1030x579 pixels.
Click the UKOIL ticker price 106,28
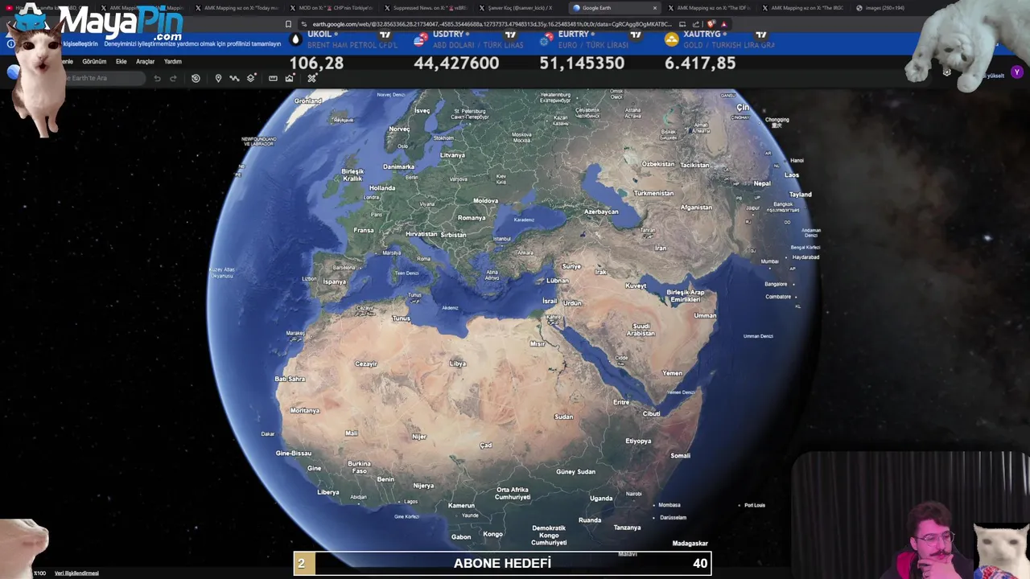pyautogui.click(x=316, y=63)
